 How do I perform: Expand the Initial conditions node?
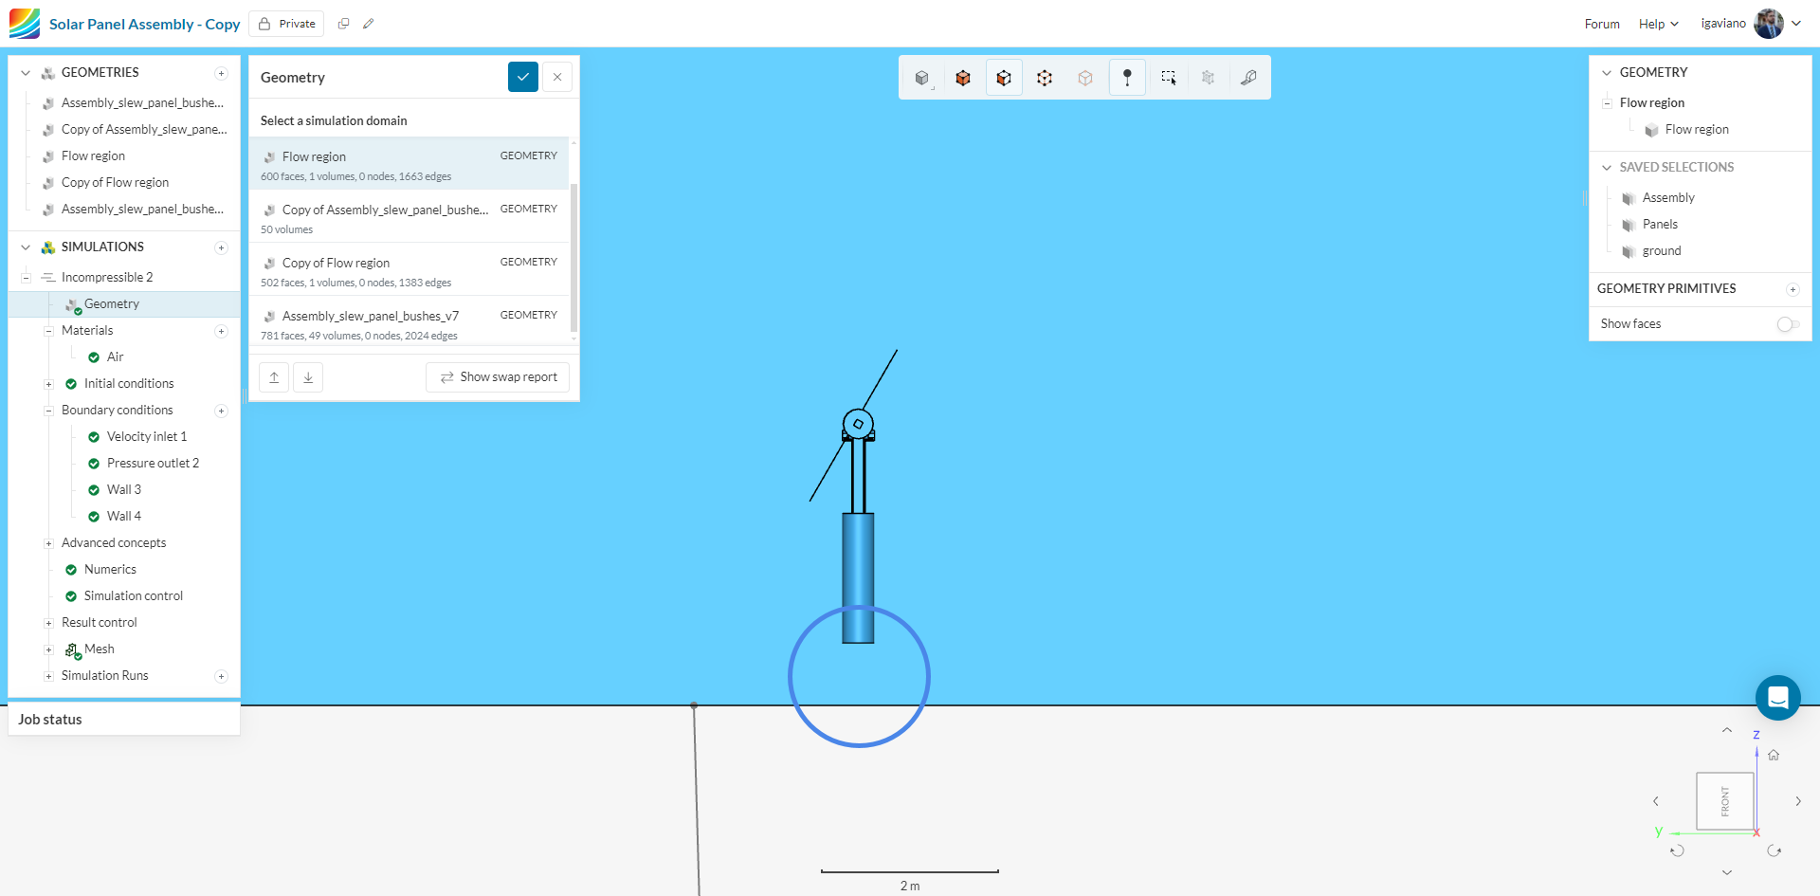click(x=48, y=384)
